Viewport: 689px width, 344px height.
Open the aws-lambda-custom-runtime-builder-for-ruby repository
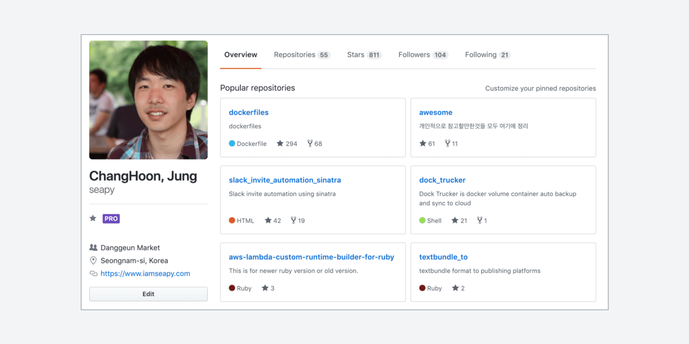pyautogui.click(x=311, y=257)
